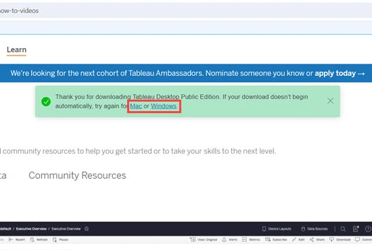Open the help question mark icon
372x250 pixels.
pos(368,228)
